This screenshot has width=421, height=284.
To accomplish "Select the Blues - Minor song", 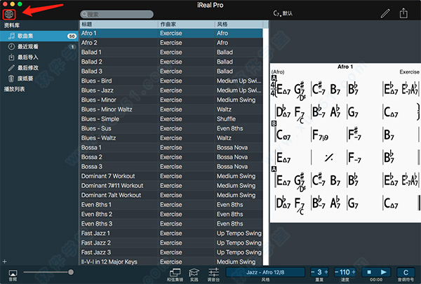I will tap(171, 100).
